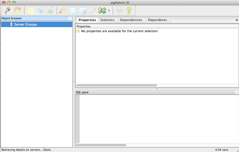
Task: Click the Properties pane horizontal scrollbar
Action: (117, 85)
